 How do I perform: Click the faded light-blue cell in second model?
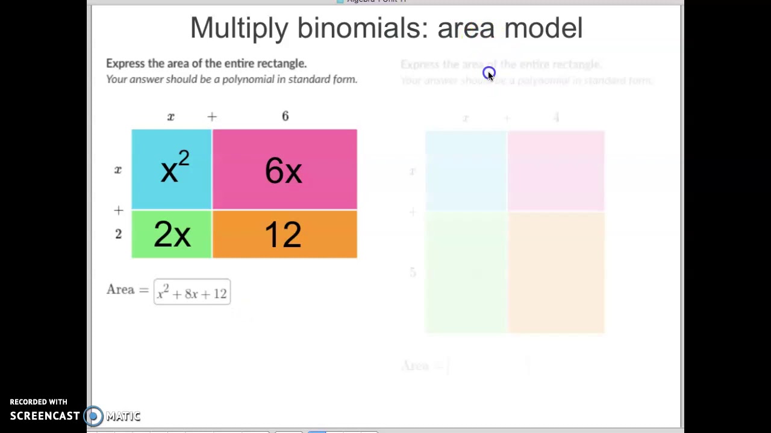click(466, 171)
